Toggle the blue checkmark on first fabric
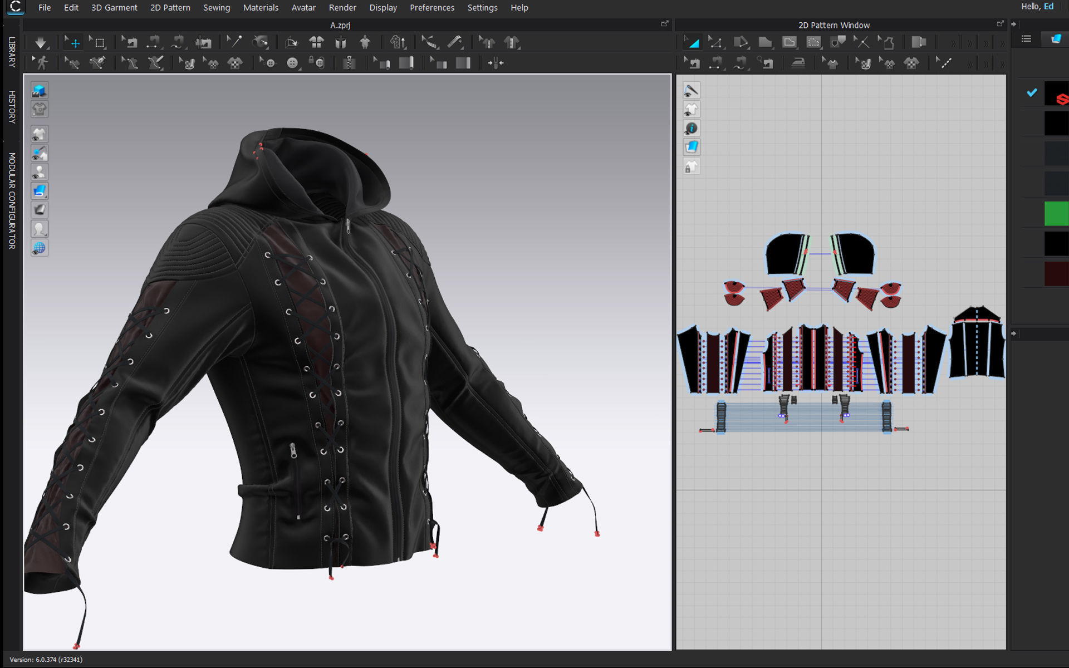Viewport: 1069px width, 668px height. click(x=1032, y=92)
